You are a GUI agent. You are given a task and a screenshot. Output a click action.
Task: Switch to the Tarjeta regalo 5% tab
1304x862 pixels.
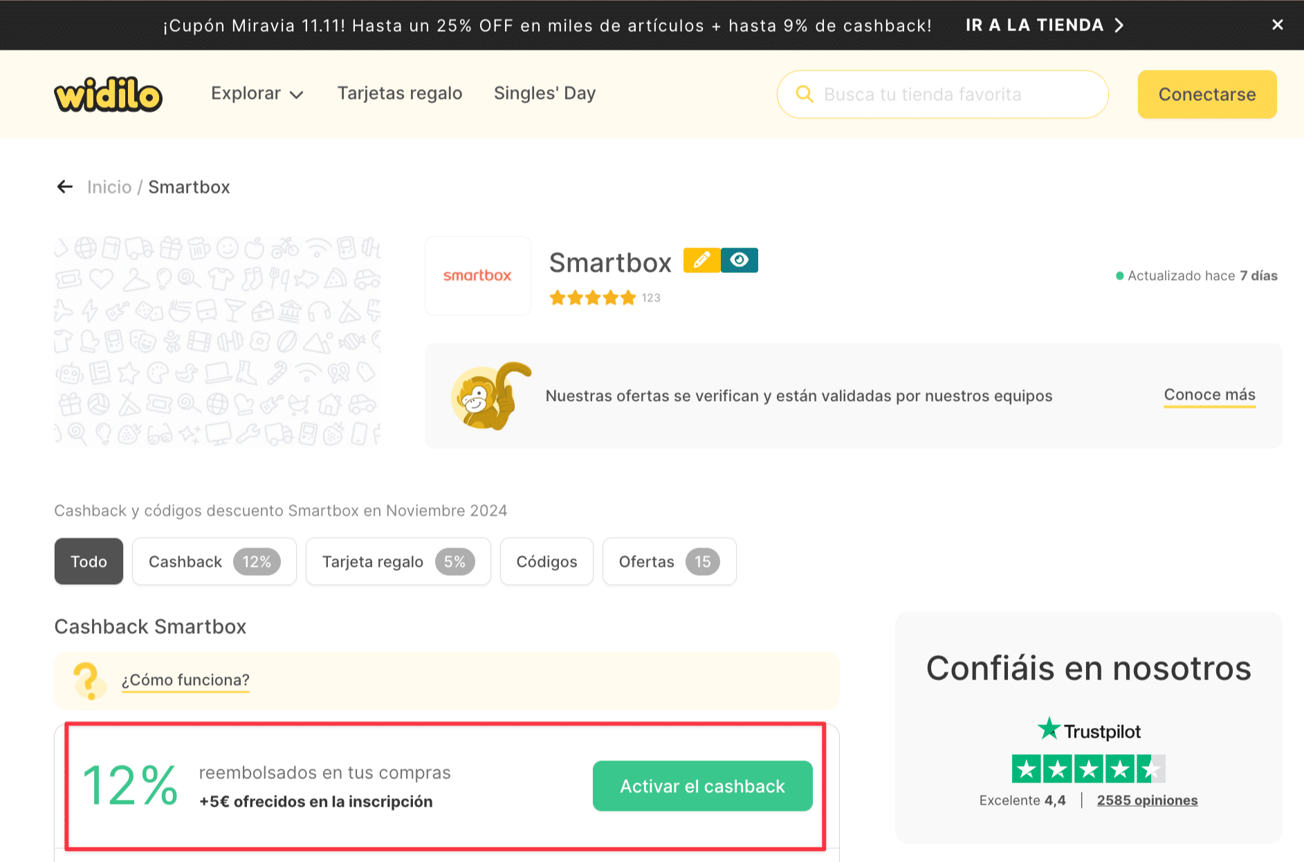pos(398,561)
